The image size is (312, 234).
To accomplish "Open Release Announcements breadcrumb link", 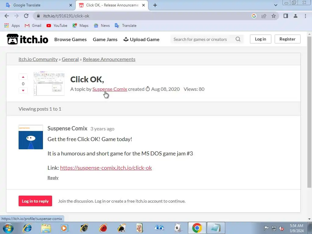I will point(109,59).
